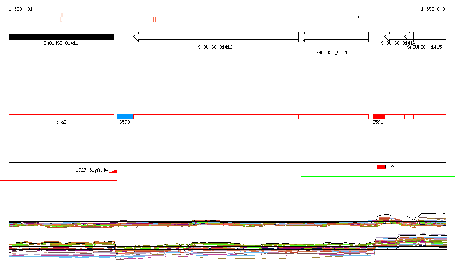Click the red segment box under SAOUHSC_01413
This screenshot has width=455, height=271.
334,117
